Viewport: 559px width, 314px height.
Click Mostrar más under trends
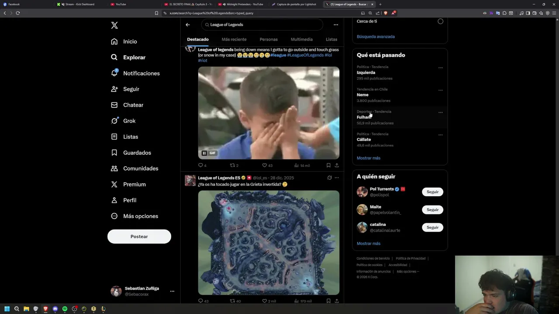click(369, 158)
